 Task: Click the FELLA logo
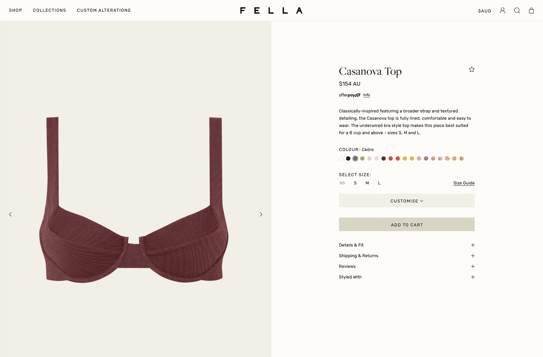coord(271,11)
